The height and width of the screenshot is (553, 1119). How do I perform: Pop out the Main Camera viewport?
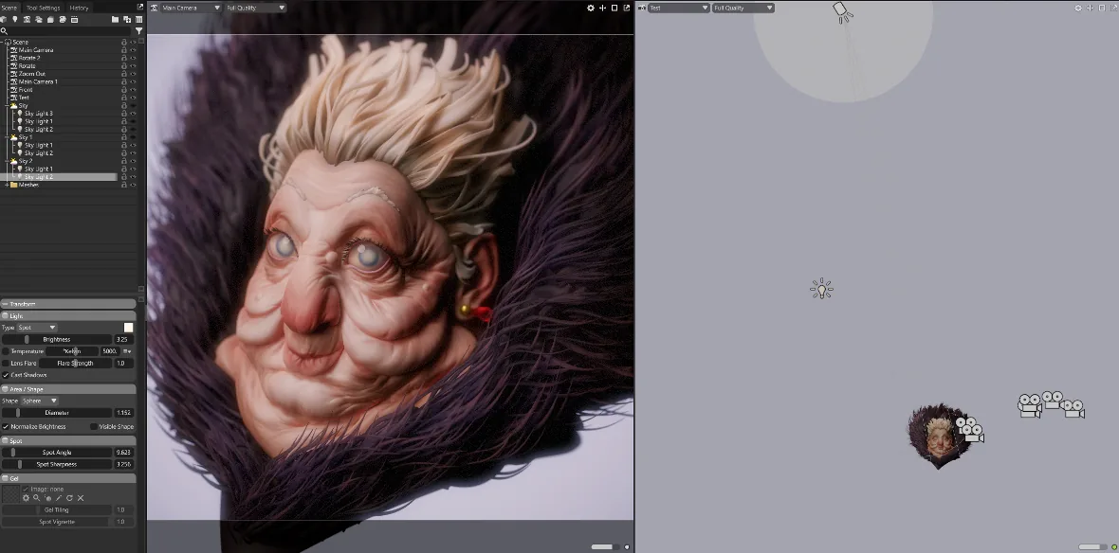tap(627, 8)
